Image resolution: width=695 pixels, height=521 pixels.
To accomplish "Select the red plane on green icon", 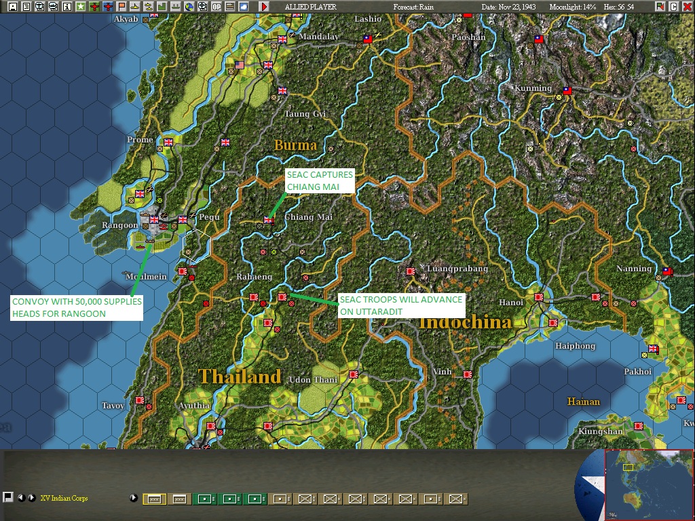I will coord(94,6).
